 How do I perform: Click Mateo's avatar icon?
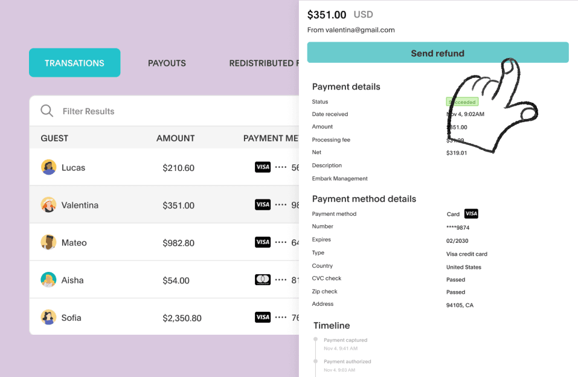coord(49,242)
